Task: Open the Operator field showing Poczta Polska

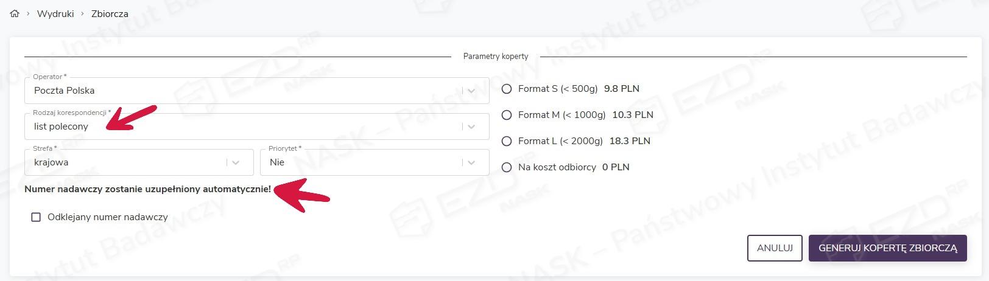Action: pos(244,91)
